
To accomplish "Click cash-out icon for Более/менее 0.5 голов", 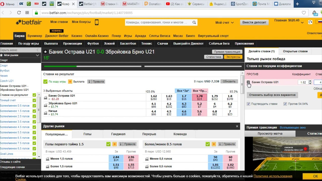I will tap(214, 144).
